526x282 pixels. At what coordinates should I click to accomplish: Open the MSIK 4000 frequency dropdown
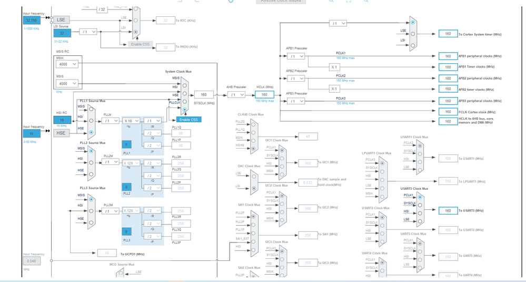click(x=67, y=64)
